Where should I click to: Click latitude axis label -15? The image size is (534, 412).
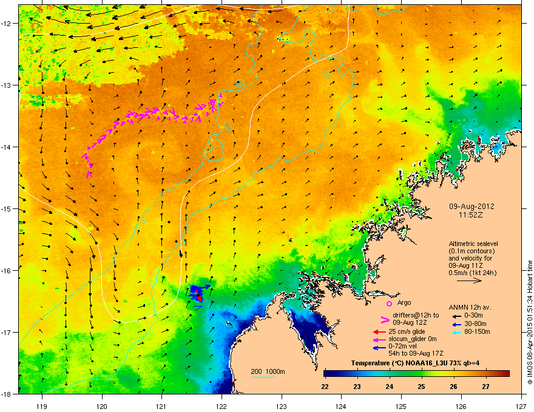(6, 209)
